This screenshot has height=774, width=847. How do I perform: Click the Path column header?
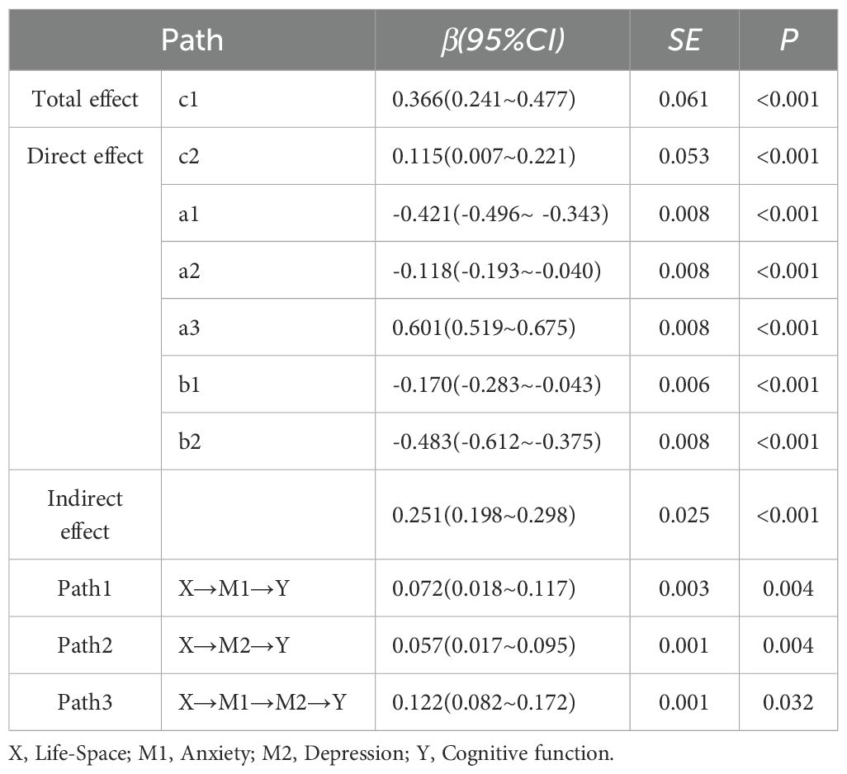(x=192, y=40)
